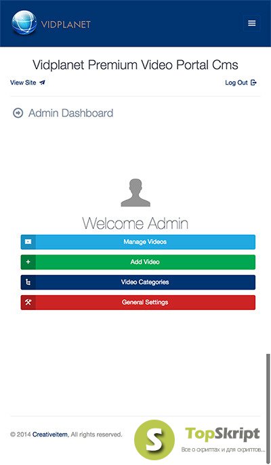Click the admin user avatar silhouette

pos(135,192)
